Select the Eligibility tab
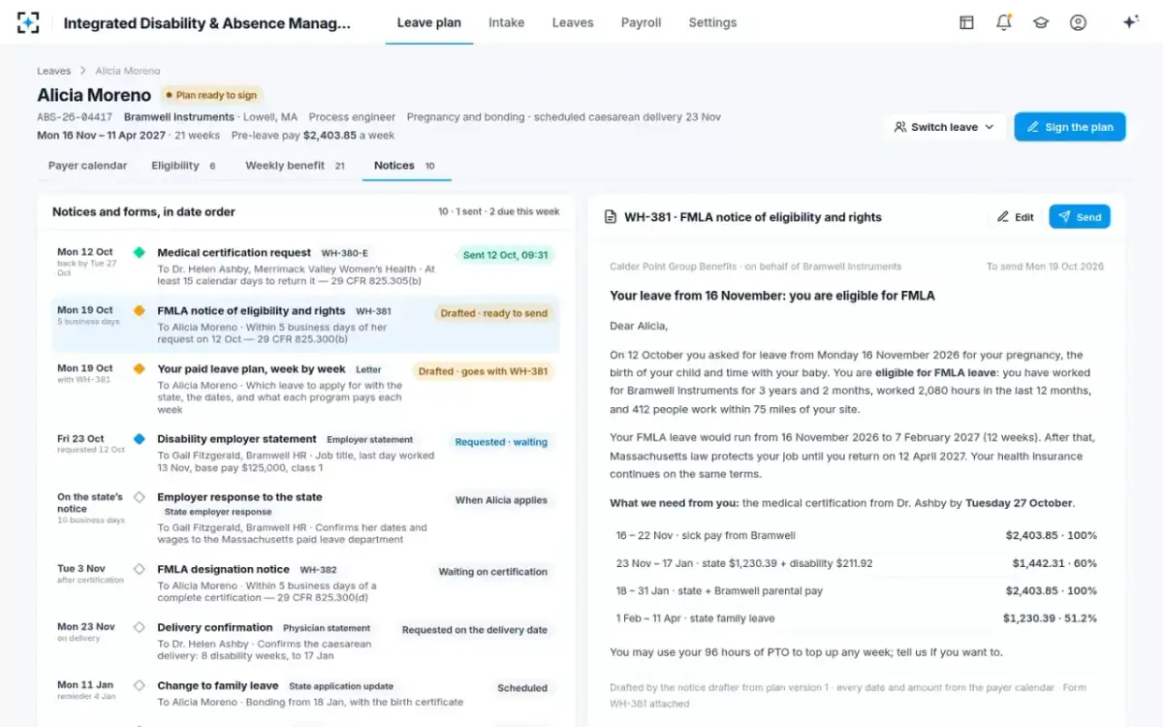The width and height of the screenshot is (1163, 727). click(184, 166)
